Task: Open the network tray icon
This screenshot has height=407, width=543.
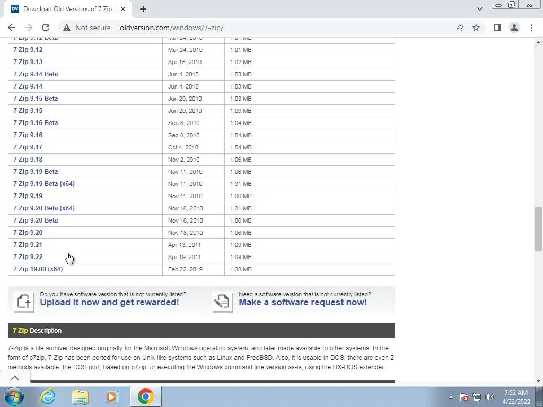Action: [477, 397]
